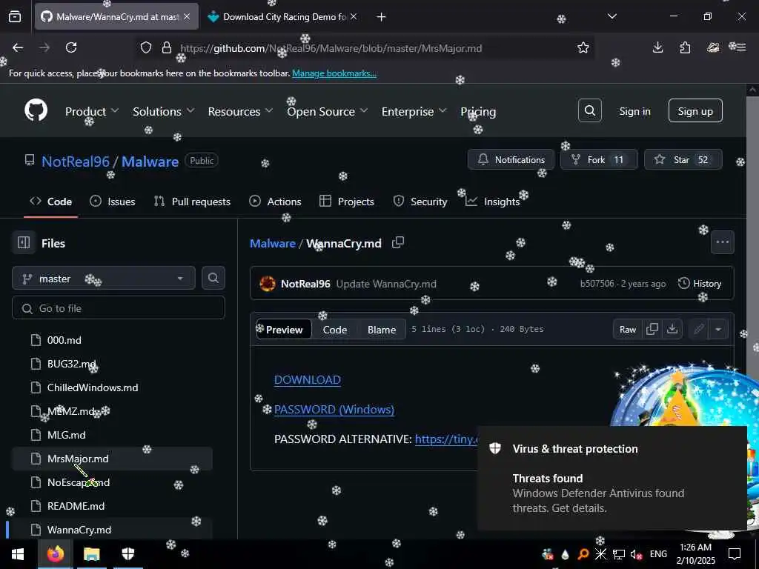View site lock security info
The image size is (759, 569).
(167, 47)
